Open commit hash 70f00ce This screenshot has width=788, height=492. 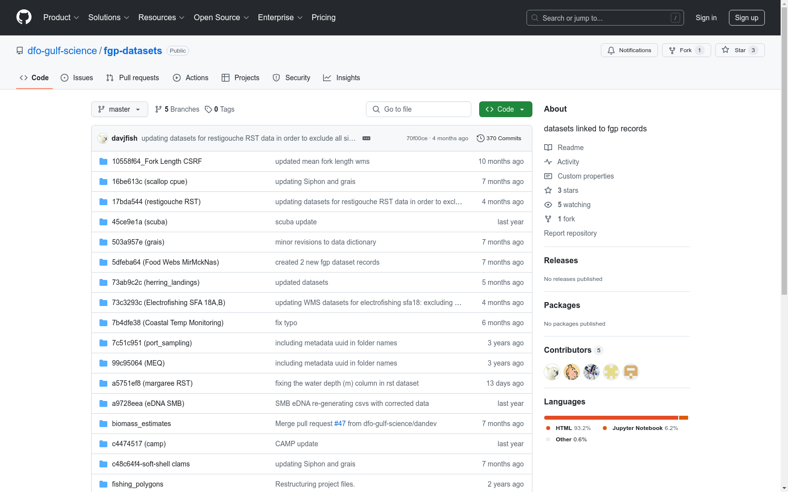(x=417, y=138)
